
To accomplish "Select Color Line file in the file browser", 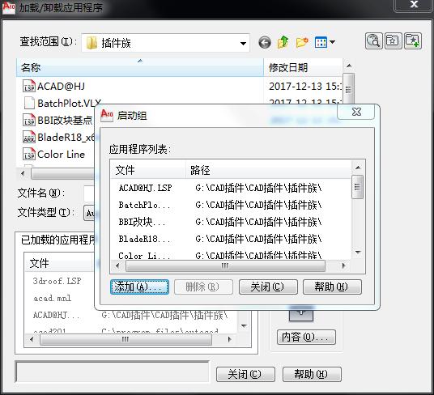I will click(54, 155).
